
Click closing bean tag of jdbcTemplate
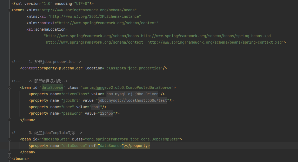tap(28, 152)
